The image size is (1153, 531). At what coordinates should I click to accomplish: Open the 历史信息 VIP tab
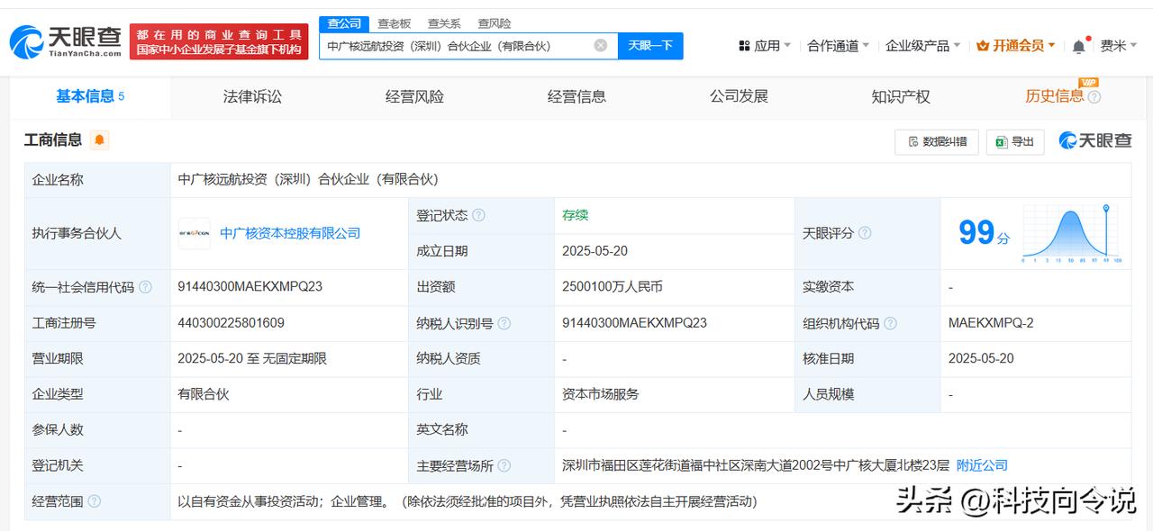(x=1054, y=96)
